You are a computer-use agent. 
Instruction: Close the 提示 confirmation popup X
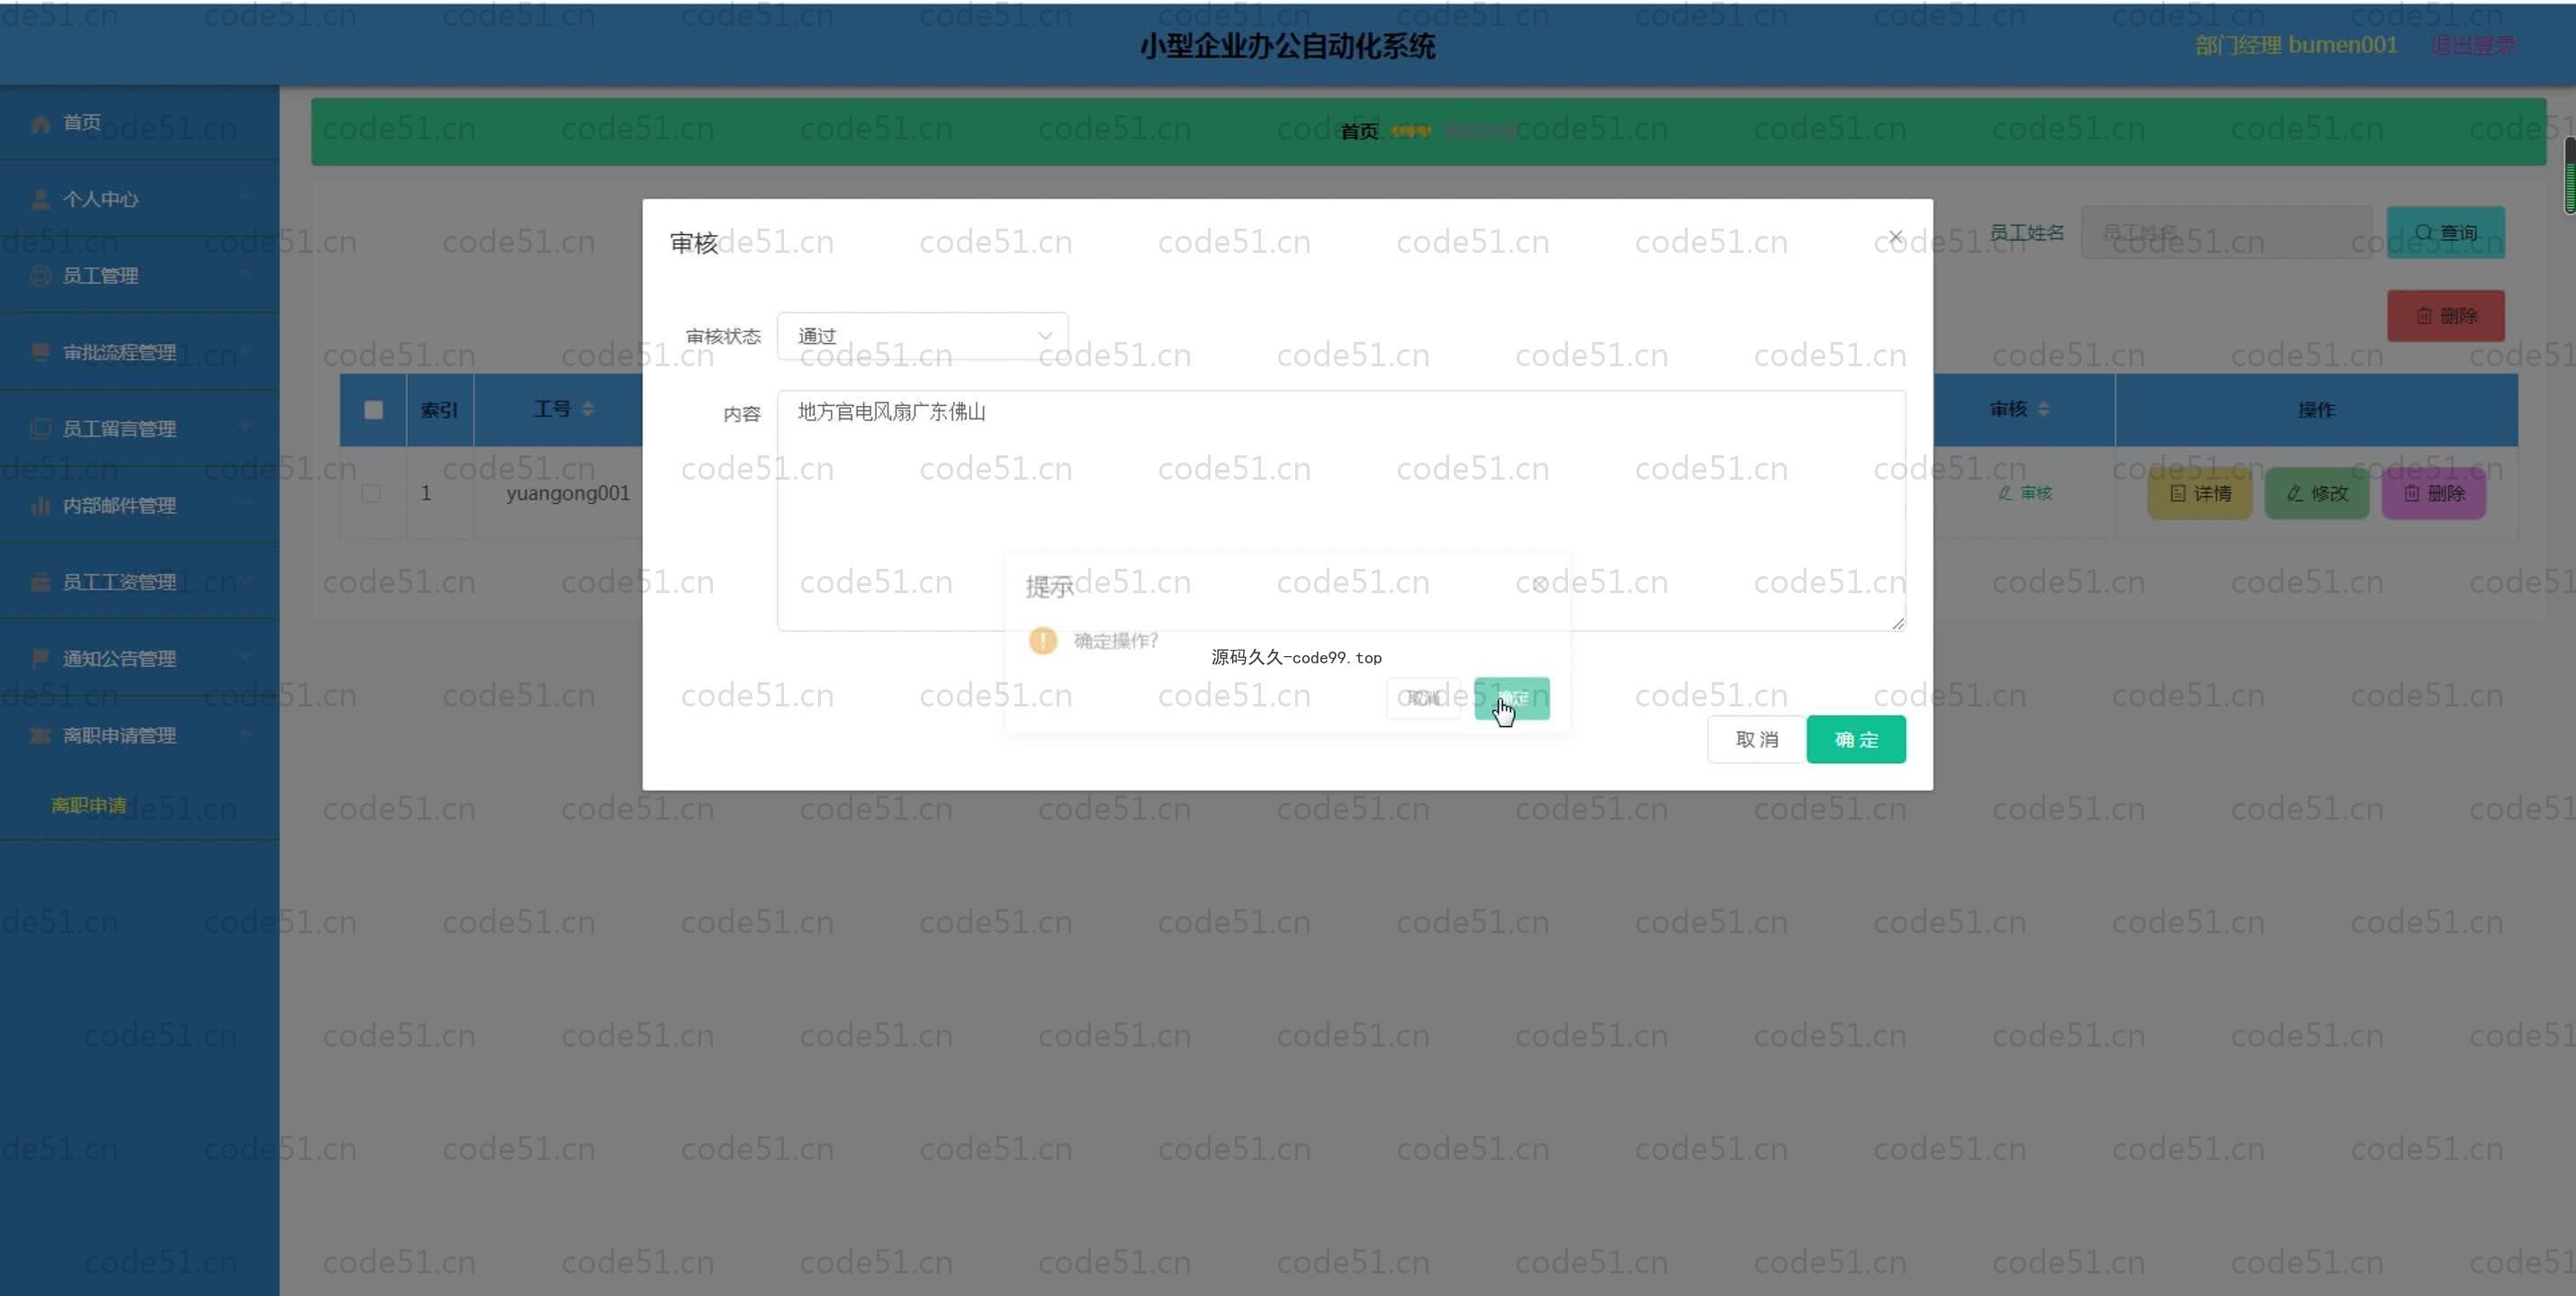tap(1539, 584)
